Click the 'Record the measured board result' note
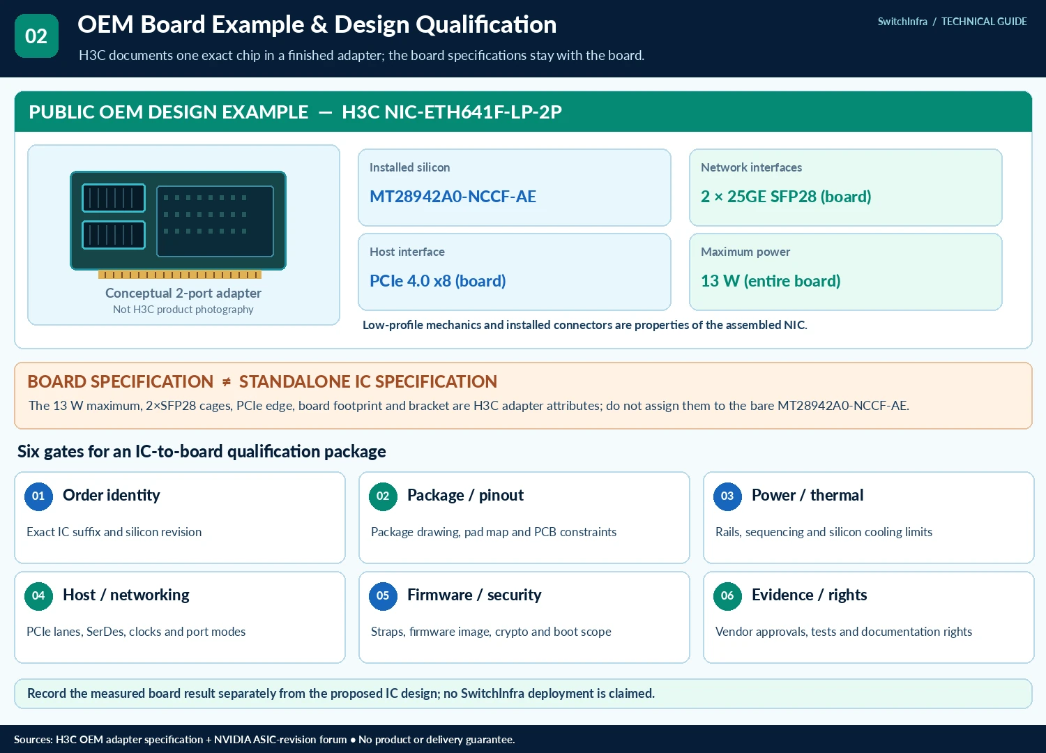The height and width of the screenshot is (753, 1046). (x=341, y=694)
